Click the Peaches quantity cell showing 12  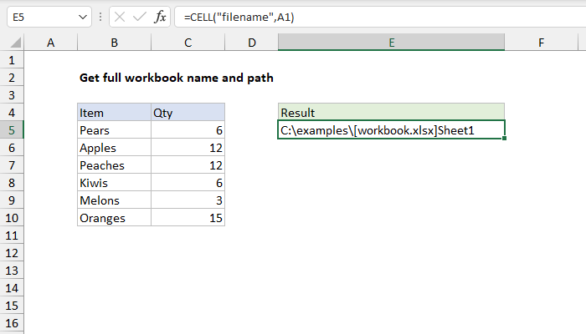[x=188, y=165]
